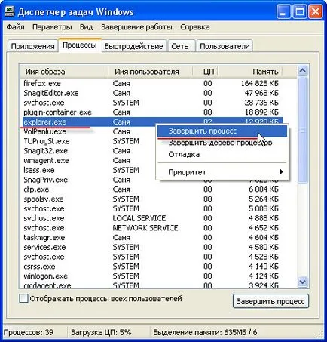
Task: Click the process list vertical scrollbar thumb
Action: (x=302, y=131)
